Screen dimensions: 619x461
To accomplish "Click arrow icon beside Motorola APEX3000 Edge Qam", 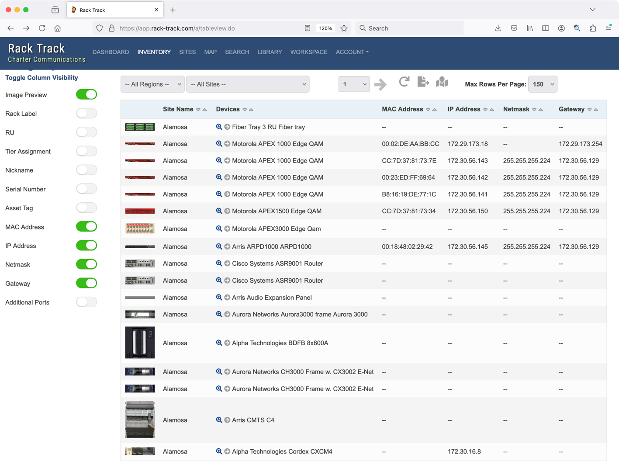I will [227, 229].
